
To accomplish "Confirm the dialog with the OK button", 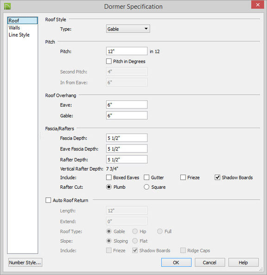I will pos(176,262).
